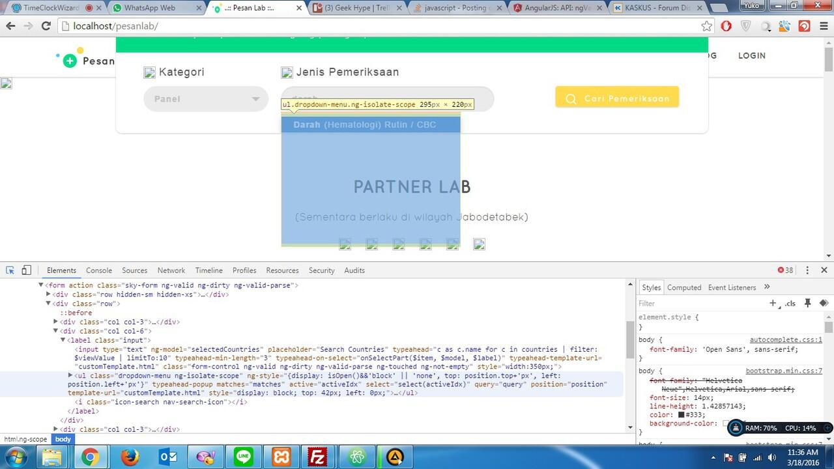This screenshot has width=834, height=469.
Task: Select body in the DevTools breadcrumb
Action: (x=63, y=440)
